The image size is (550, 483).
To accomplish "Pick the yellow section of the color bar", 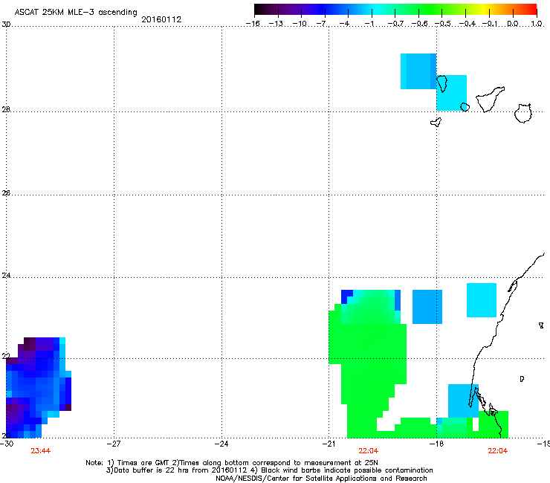I will pos(483,9).
